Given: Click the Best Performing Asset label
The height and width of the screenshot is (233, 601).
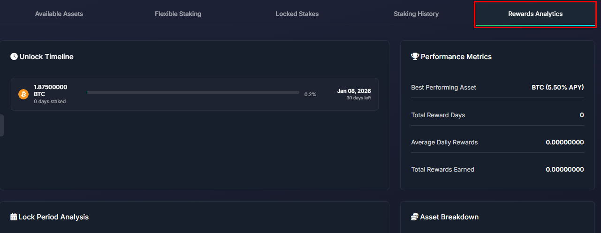Looking at the screenshot, I should [x=443, y=88].
